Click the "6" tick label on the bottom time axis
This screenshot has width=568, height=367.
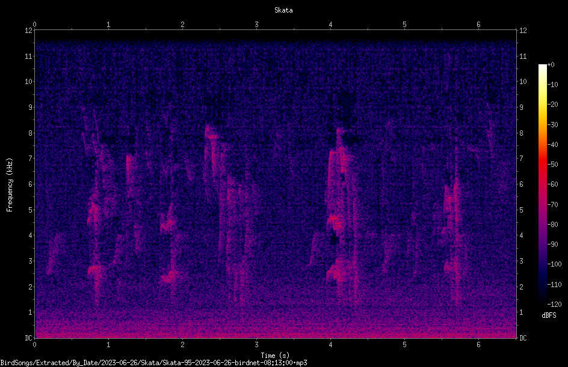point(478,345)
